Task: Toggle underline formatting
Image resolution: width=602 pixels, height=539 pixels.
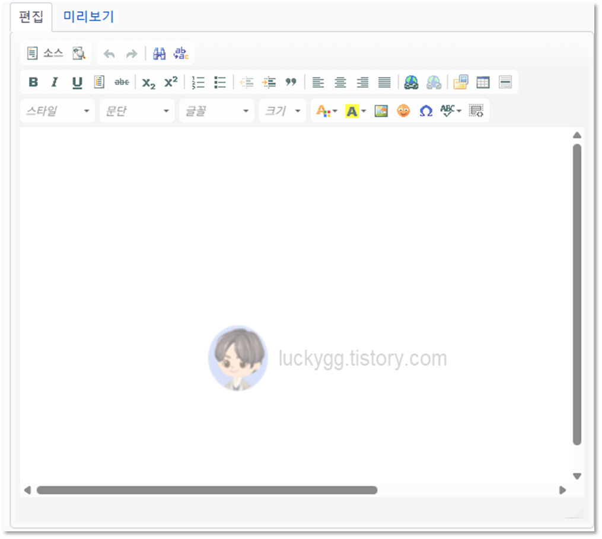Action: (77, 82)
